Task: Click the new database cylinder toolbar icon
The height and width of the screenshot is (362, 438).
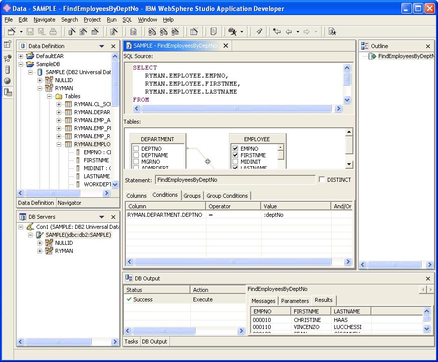Action: tap(72, 32)
